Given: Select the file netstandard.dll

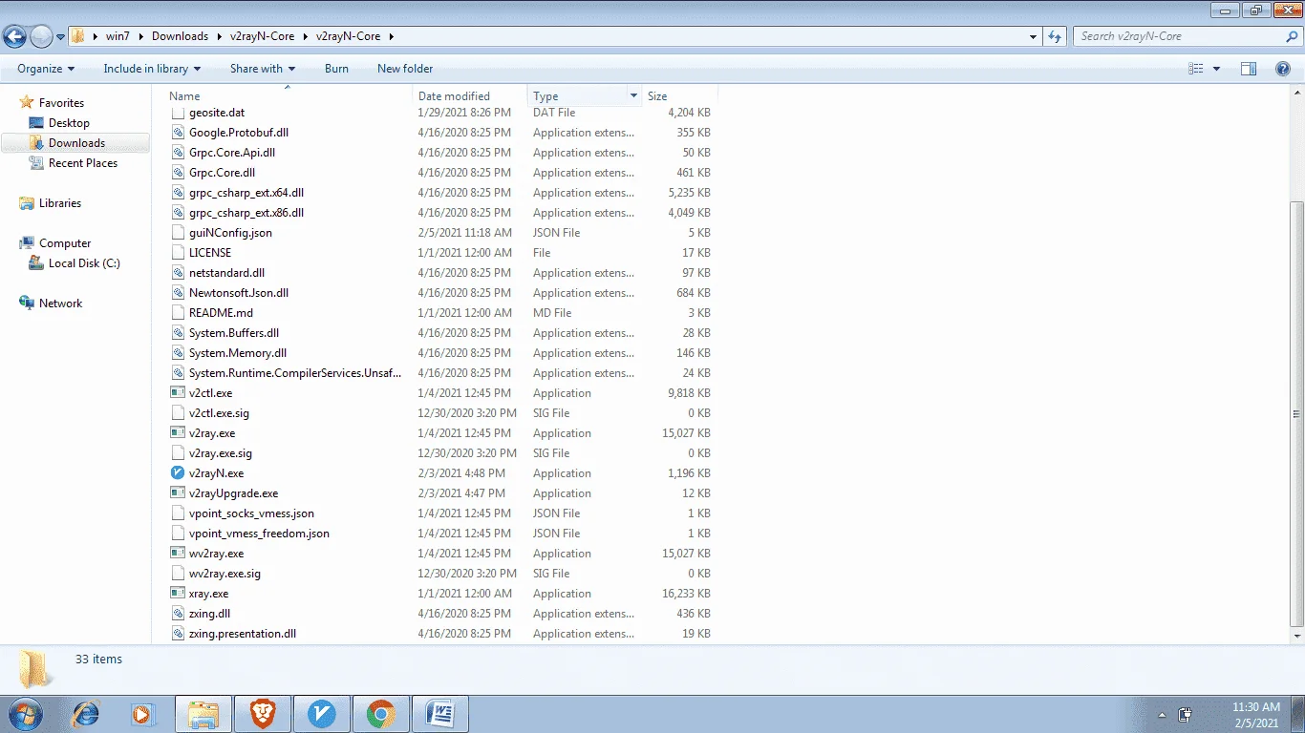Looking at the screenshot, I should (x=226, y=273).
